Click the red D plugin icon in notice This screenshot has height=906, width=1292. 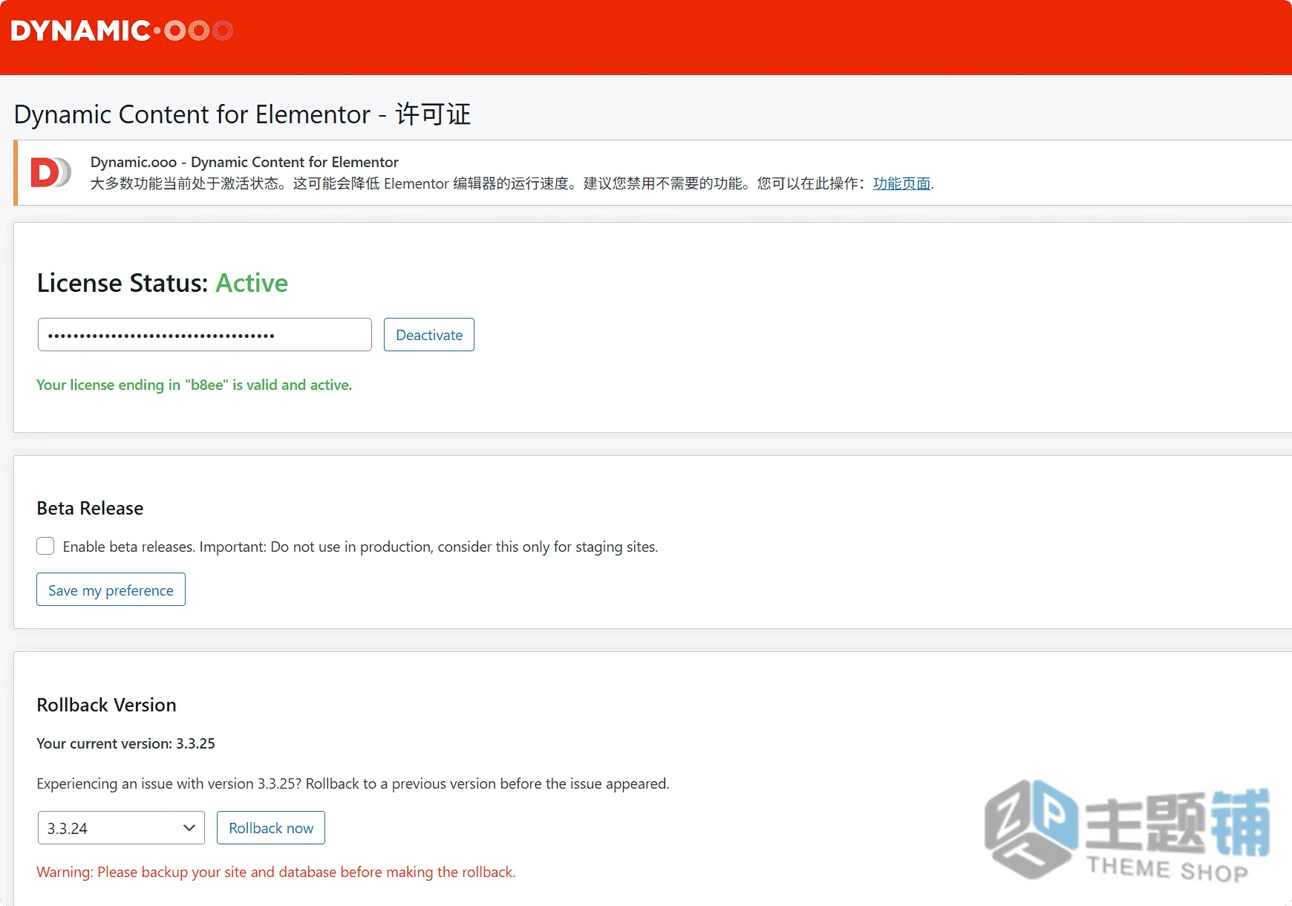[x=50, y=172]
